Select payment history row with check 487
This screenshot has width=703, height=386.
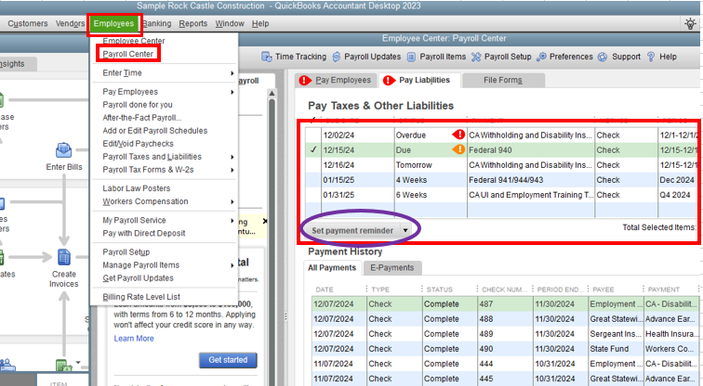(505, 304)
